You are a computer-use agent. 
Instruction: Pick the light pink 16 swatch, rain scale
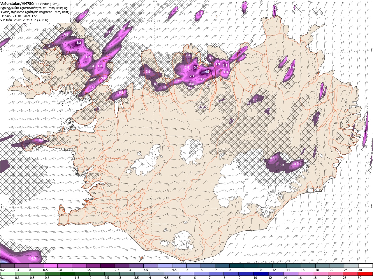[305, 274]
